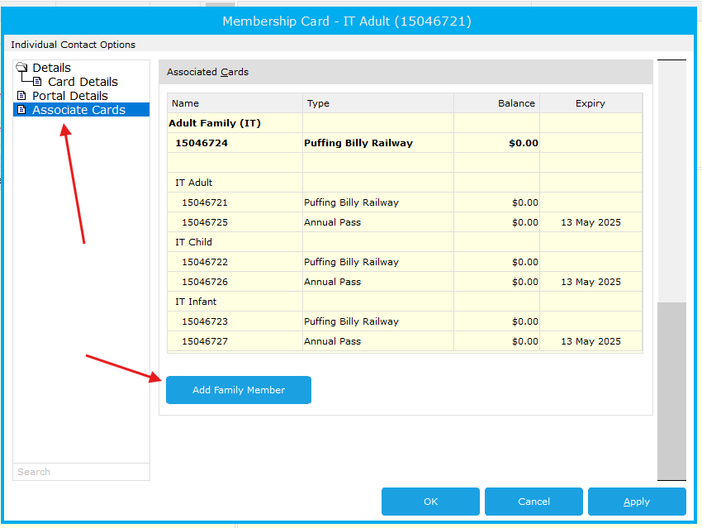702x528 pixels.
Task: Apply the membership card changes
Action: [x=637, y=502]
